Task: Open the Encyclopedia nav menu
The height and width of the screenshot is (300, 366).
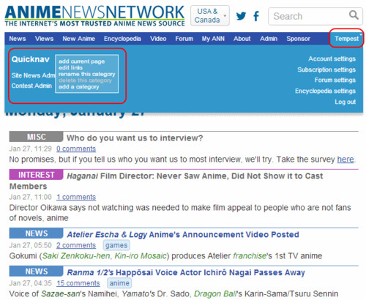Action: pos(122,39)
